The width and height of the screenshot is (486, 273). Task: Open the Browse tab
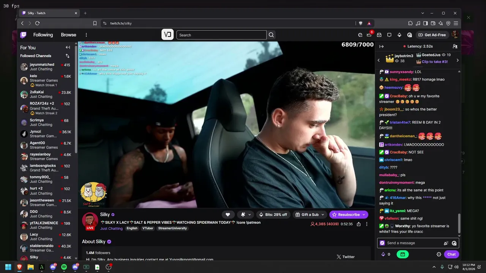tap(69, 35)
